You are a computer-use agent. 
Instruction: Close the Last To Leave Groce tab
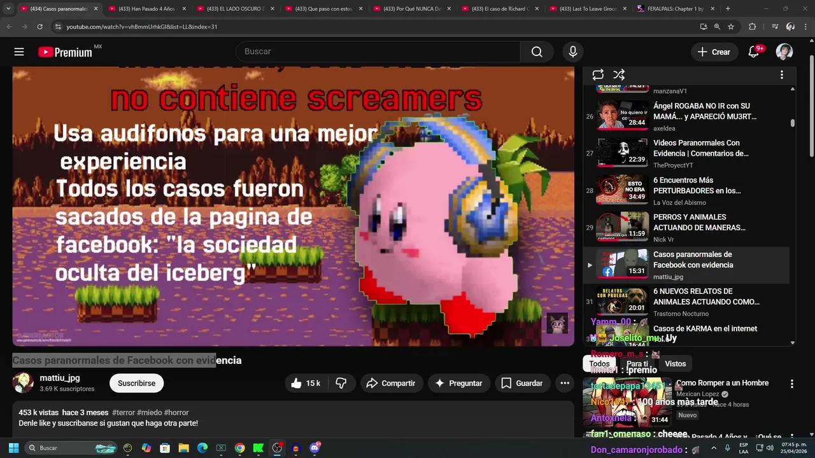624,9
